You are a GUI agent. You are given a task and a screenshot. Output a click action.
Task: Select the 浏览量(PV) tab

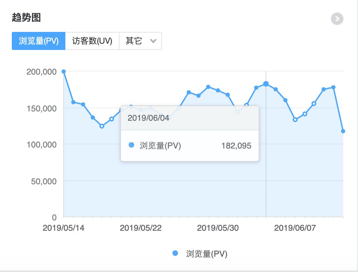[39, 41]
